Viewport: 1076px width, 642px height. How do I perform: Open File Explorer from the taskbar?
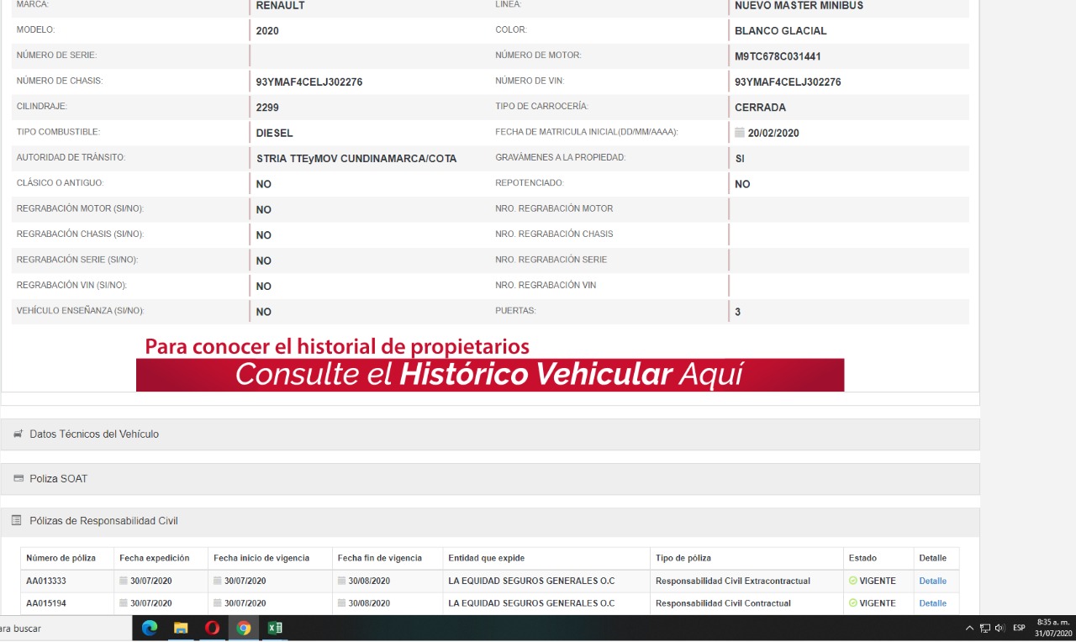181,628
